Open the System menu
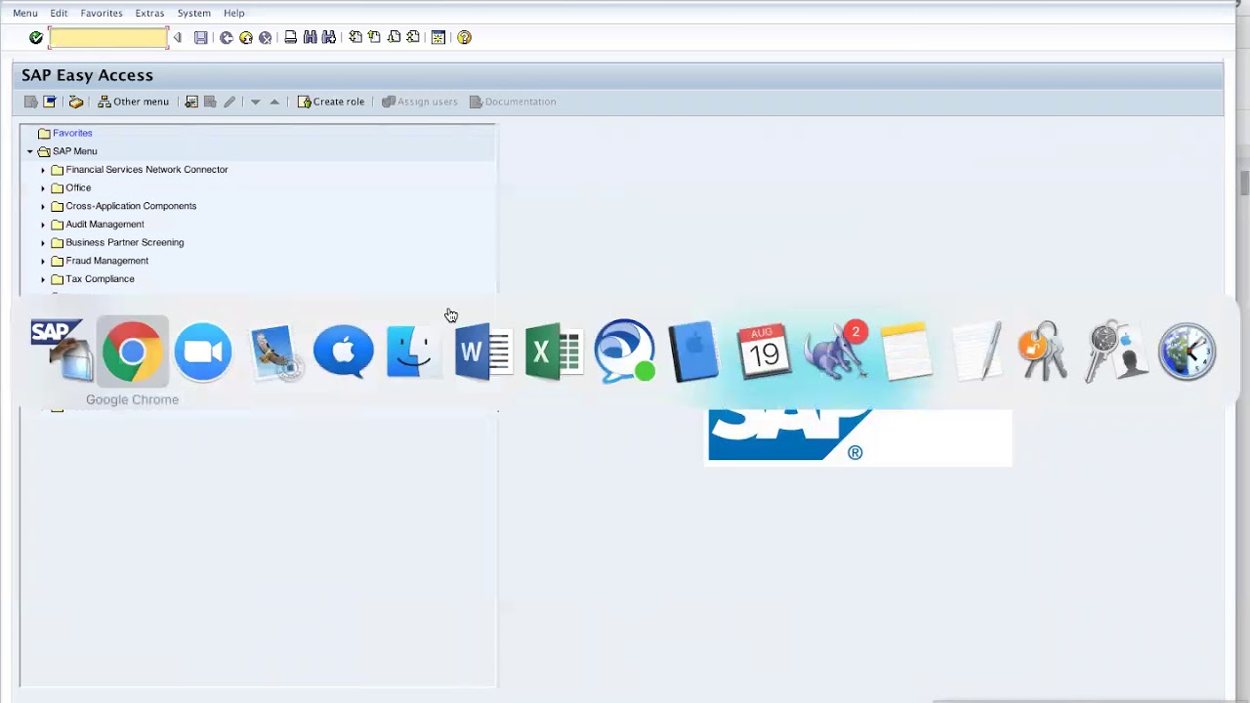 click(194, 13)
